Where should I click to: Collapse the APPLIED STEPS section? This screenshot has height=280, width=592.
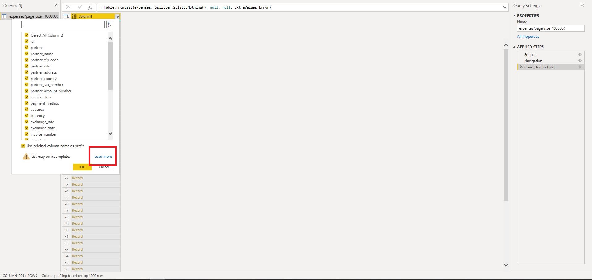tap(514, 47)
